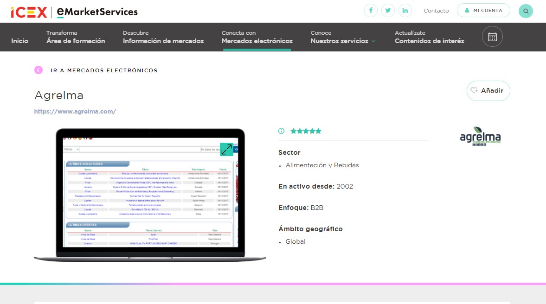
Task: Click the info icon beside the star rating
Action: 282,131
